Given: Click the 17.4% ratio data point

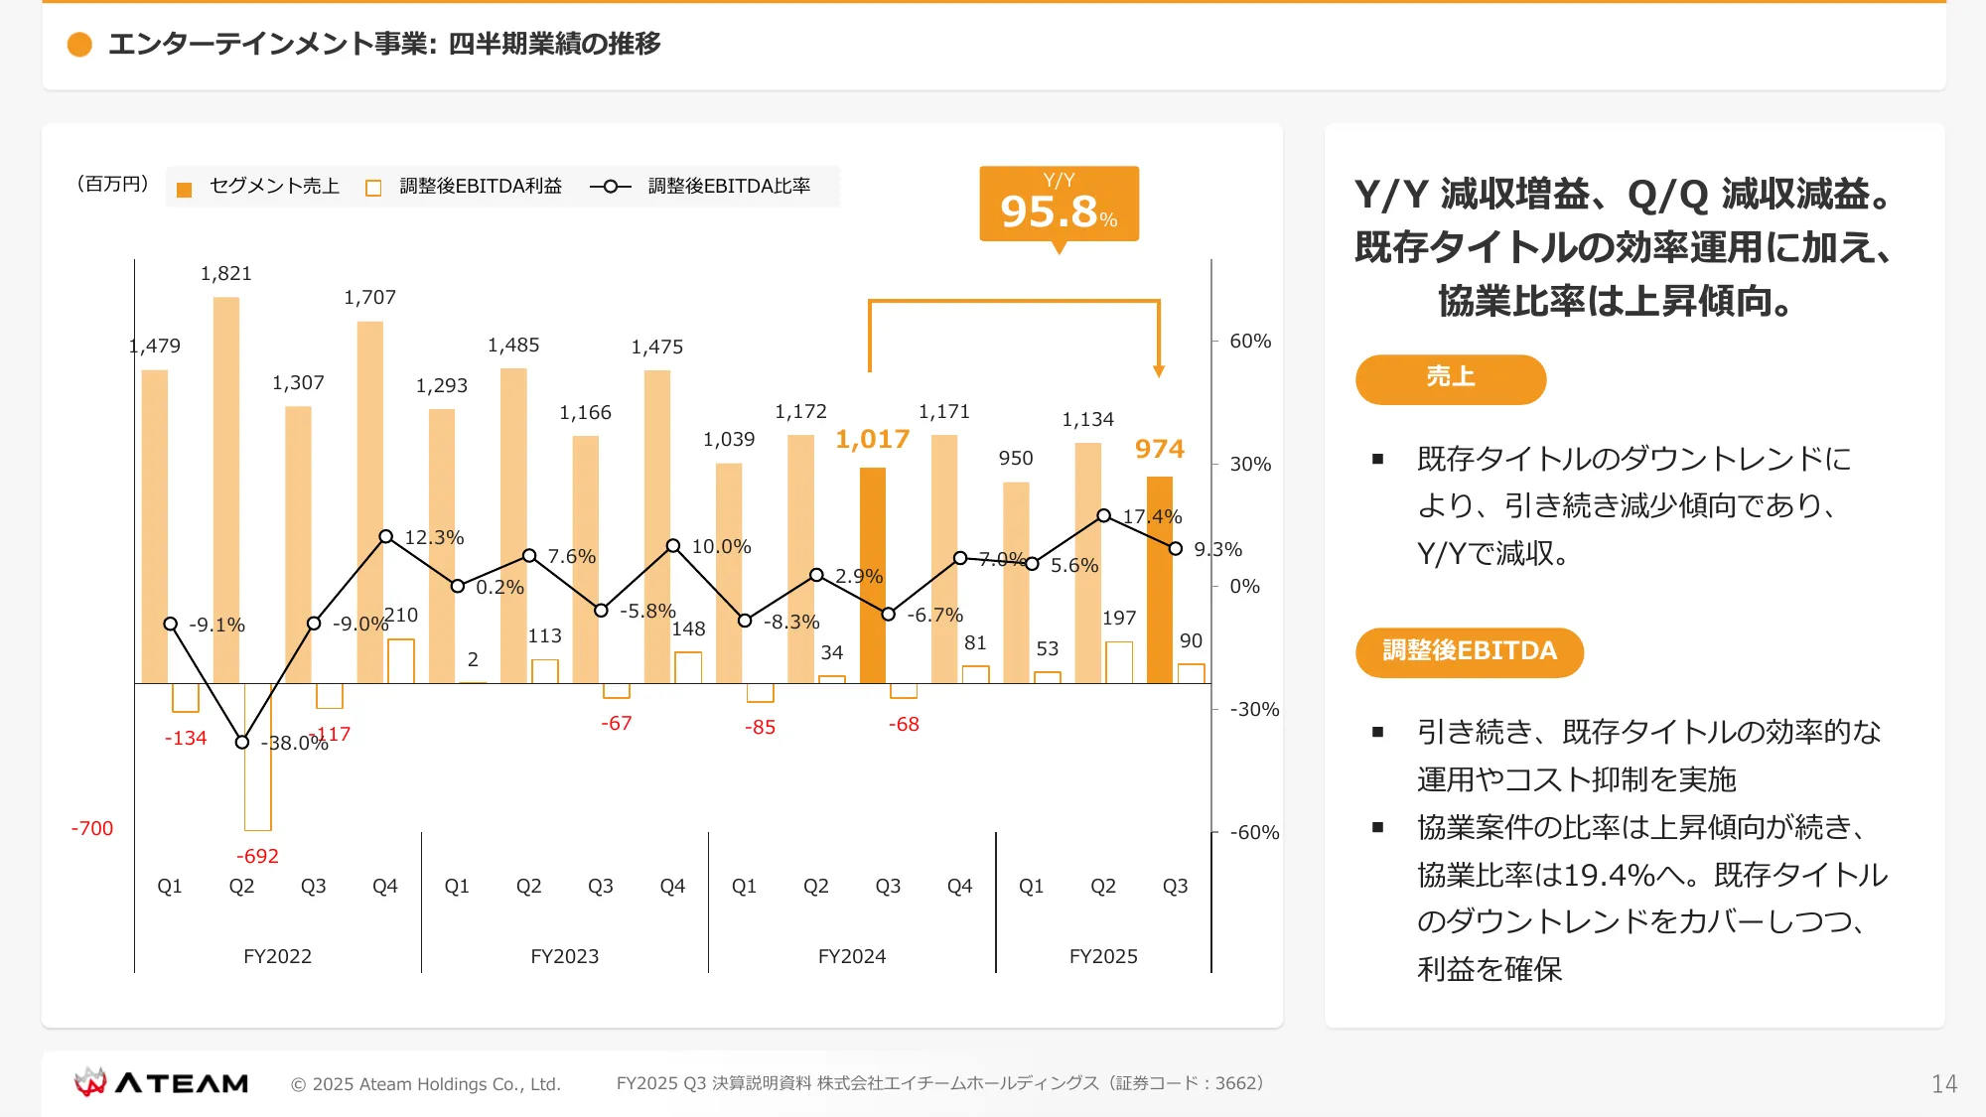Looking at the screenshot, I should point(1103,515).
